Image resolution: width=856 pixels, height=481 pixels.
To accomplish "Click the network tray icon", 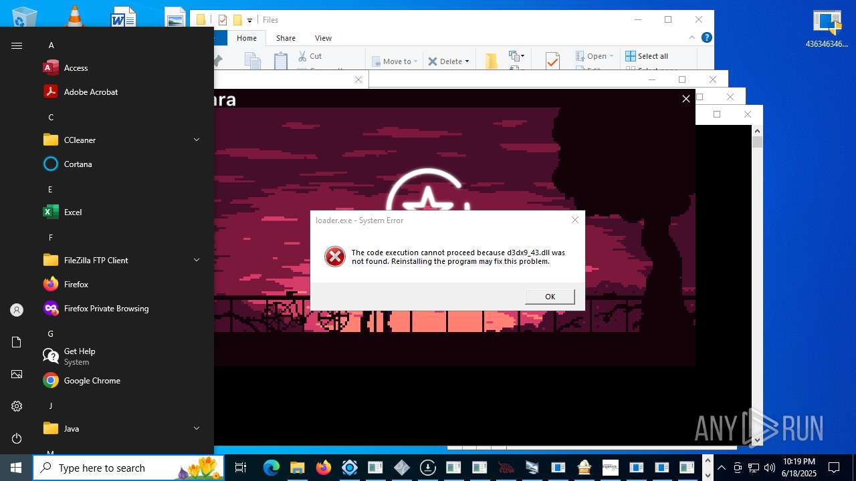I will point(754,468).
